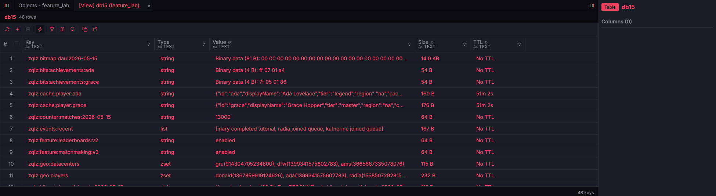Click the Type column header label

(x=163, y=42)
